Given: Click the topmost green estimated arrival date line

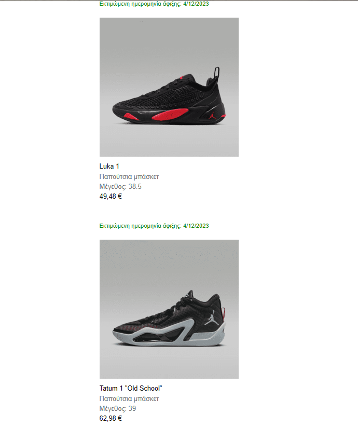Looking at the screenshot, I should (154, 4).
